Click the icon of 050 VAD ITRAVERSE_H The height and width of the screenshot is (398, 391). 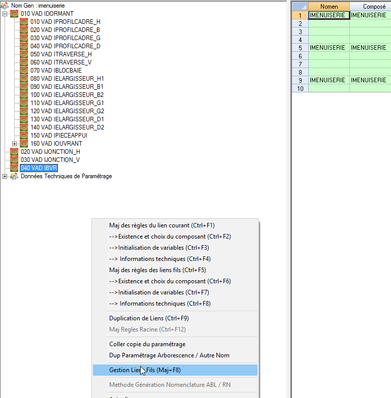pos(24,54)
